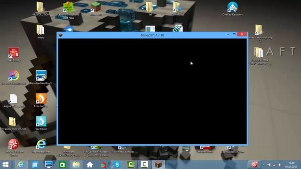Click the Minecraft window title bar icon
Viewport: 301px width, 169px height.
click(x=61, y=35)
